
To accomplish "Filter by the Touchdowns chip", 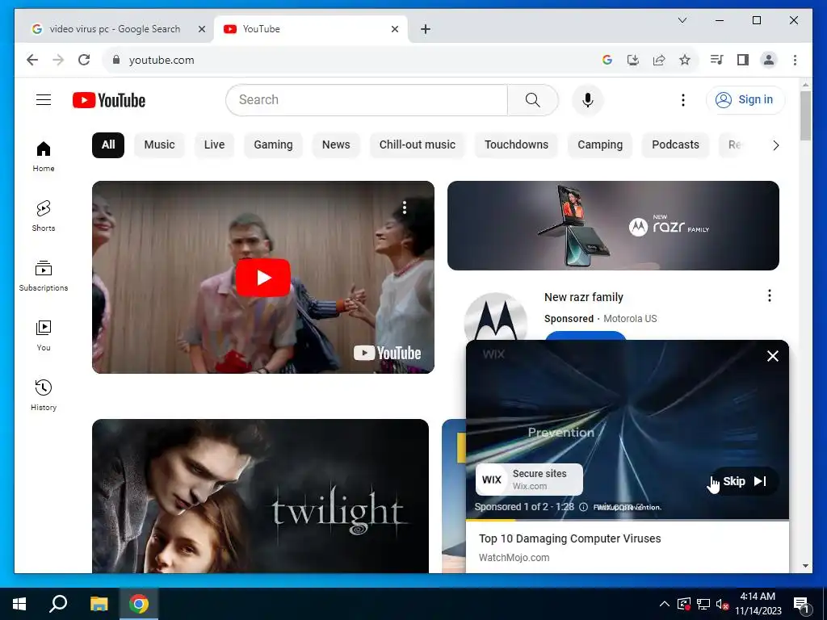I will click(516, 145).
